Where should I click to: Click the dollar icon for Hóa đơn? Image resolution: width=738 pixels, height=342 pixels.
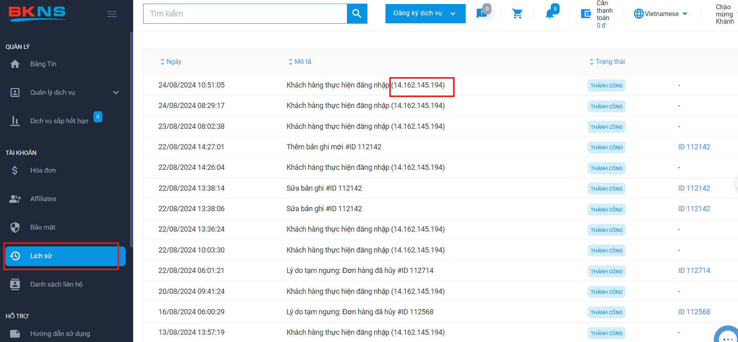click(15, 170)
